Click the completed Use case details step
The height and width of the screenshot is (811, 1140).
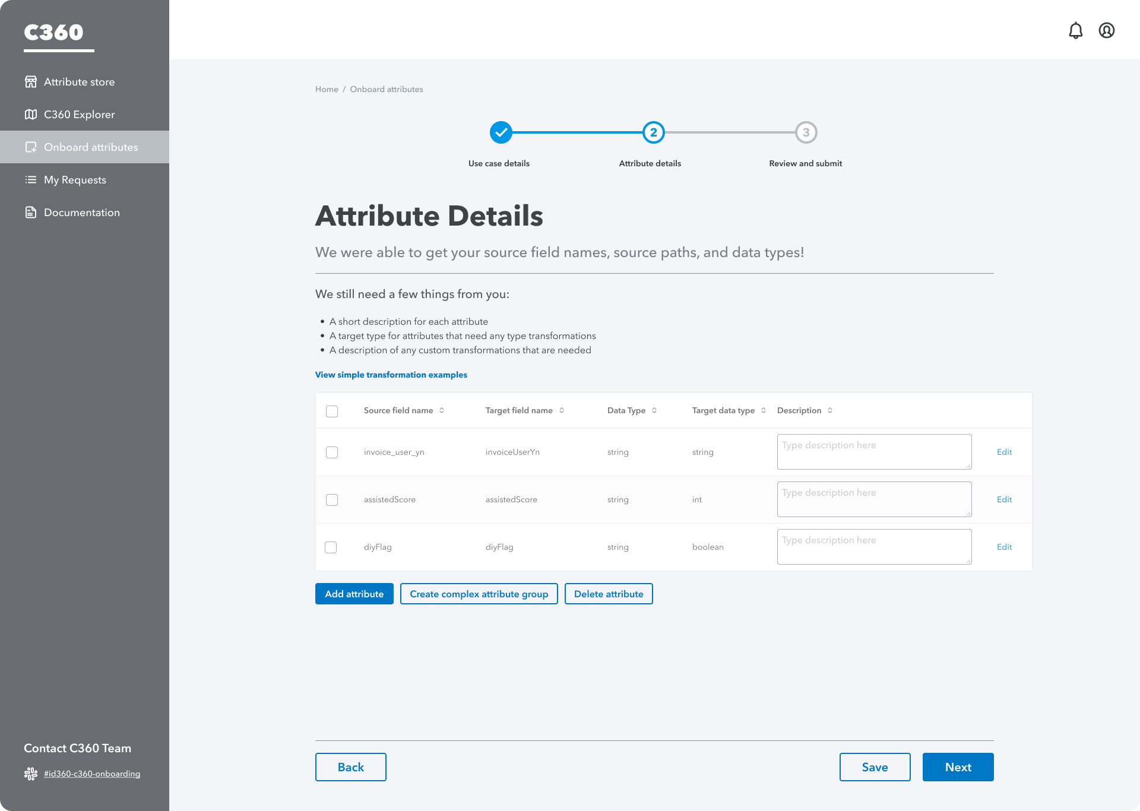501,132
